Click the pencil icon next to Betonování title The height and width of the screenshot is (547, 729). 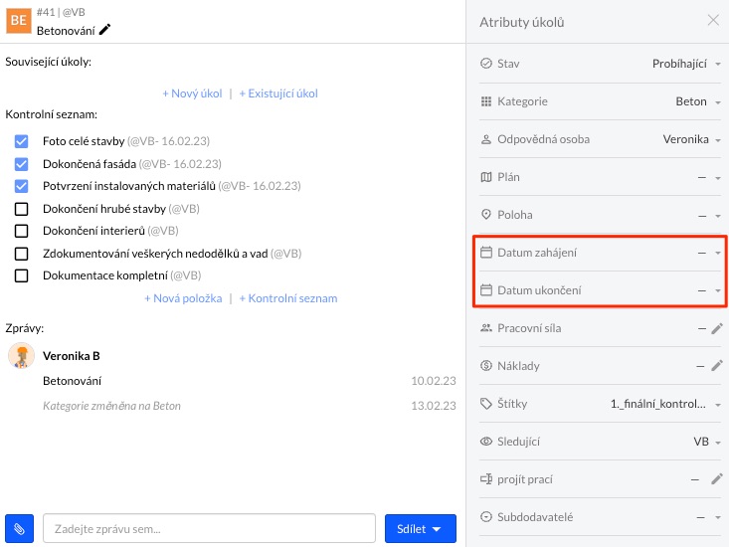[105, 30]
